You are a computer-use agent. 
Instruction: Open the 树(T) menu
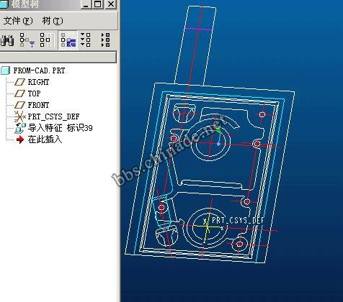tap(53, 21)
